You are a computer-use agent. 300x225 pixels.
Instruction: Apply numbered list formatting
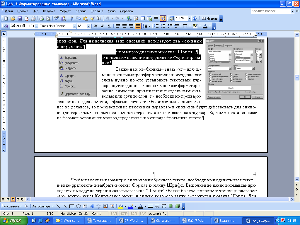[x=156, y=26]
